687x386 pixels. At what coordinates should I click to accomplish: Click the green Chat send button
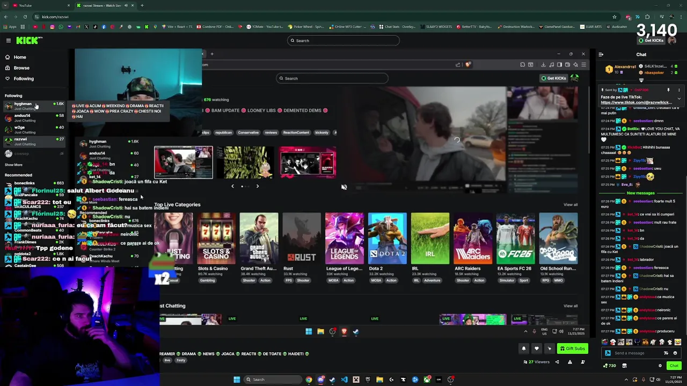[674, 366]
